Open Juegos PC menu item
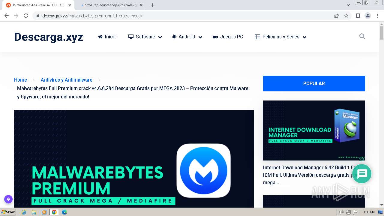 pyautogui.click(x=228, y=37)
